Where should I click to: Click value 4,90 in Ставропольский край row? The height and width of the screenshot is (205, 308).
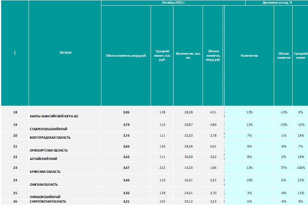(213, 125)
